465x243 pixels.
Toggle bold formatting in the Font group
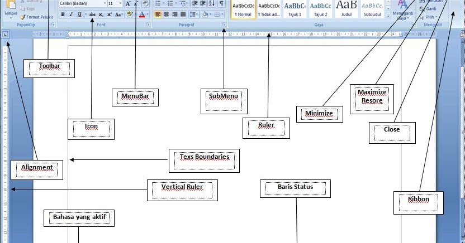pyautogui.click(x=63, y=14)
